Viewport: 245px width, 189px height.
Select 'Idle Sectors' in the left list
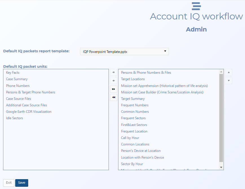pyautogui.click(x=14, y=118)
